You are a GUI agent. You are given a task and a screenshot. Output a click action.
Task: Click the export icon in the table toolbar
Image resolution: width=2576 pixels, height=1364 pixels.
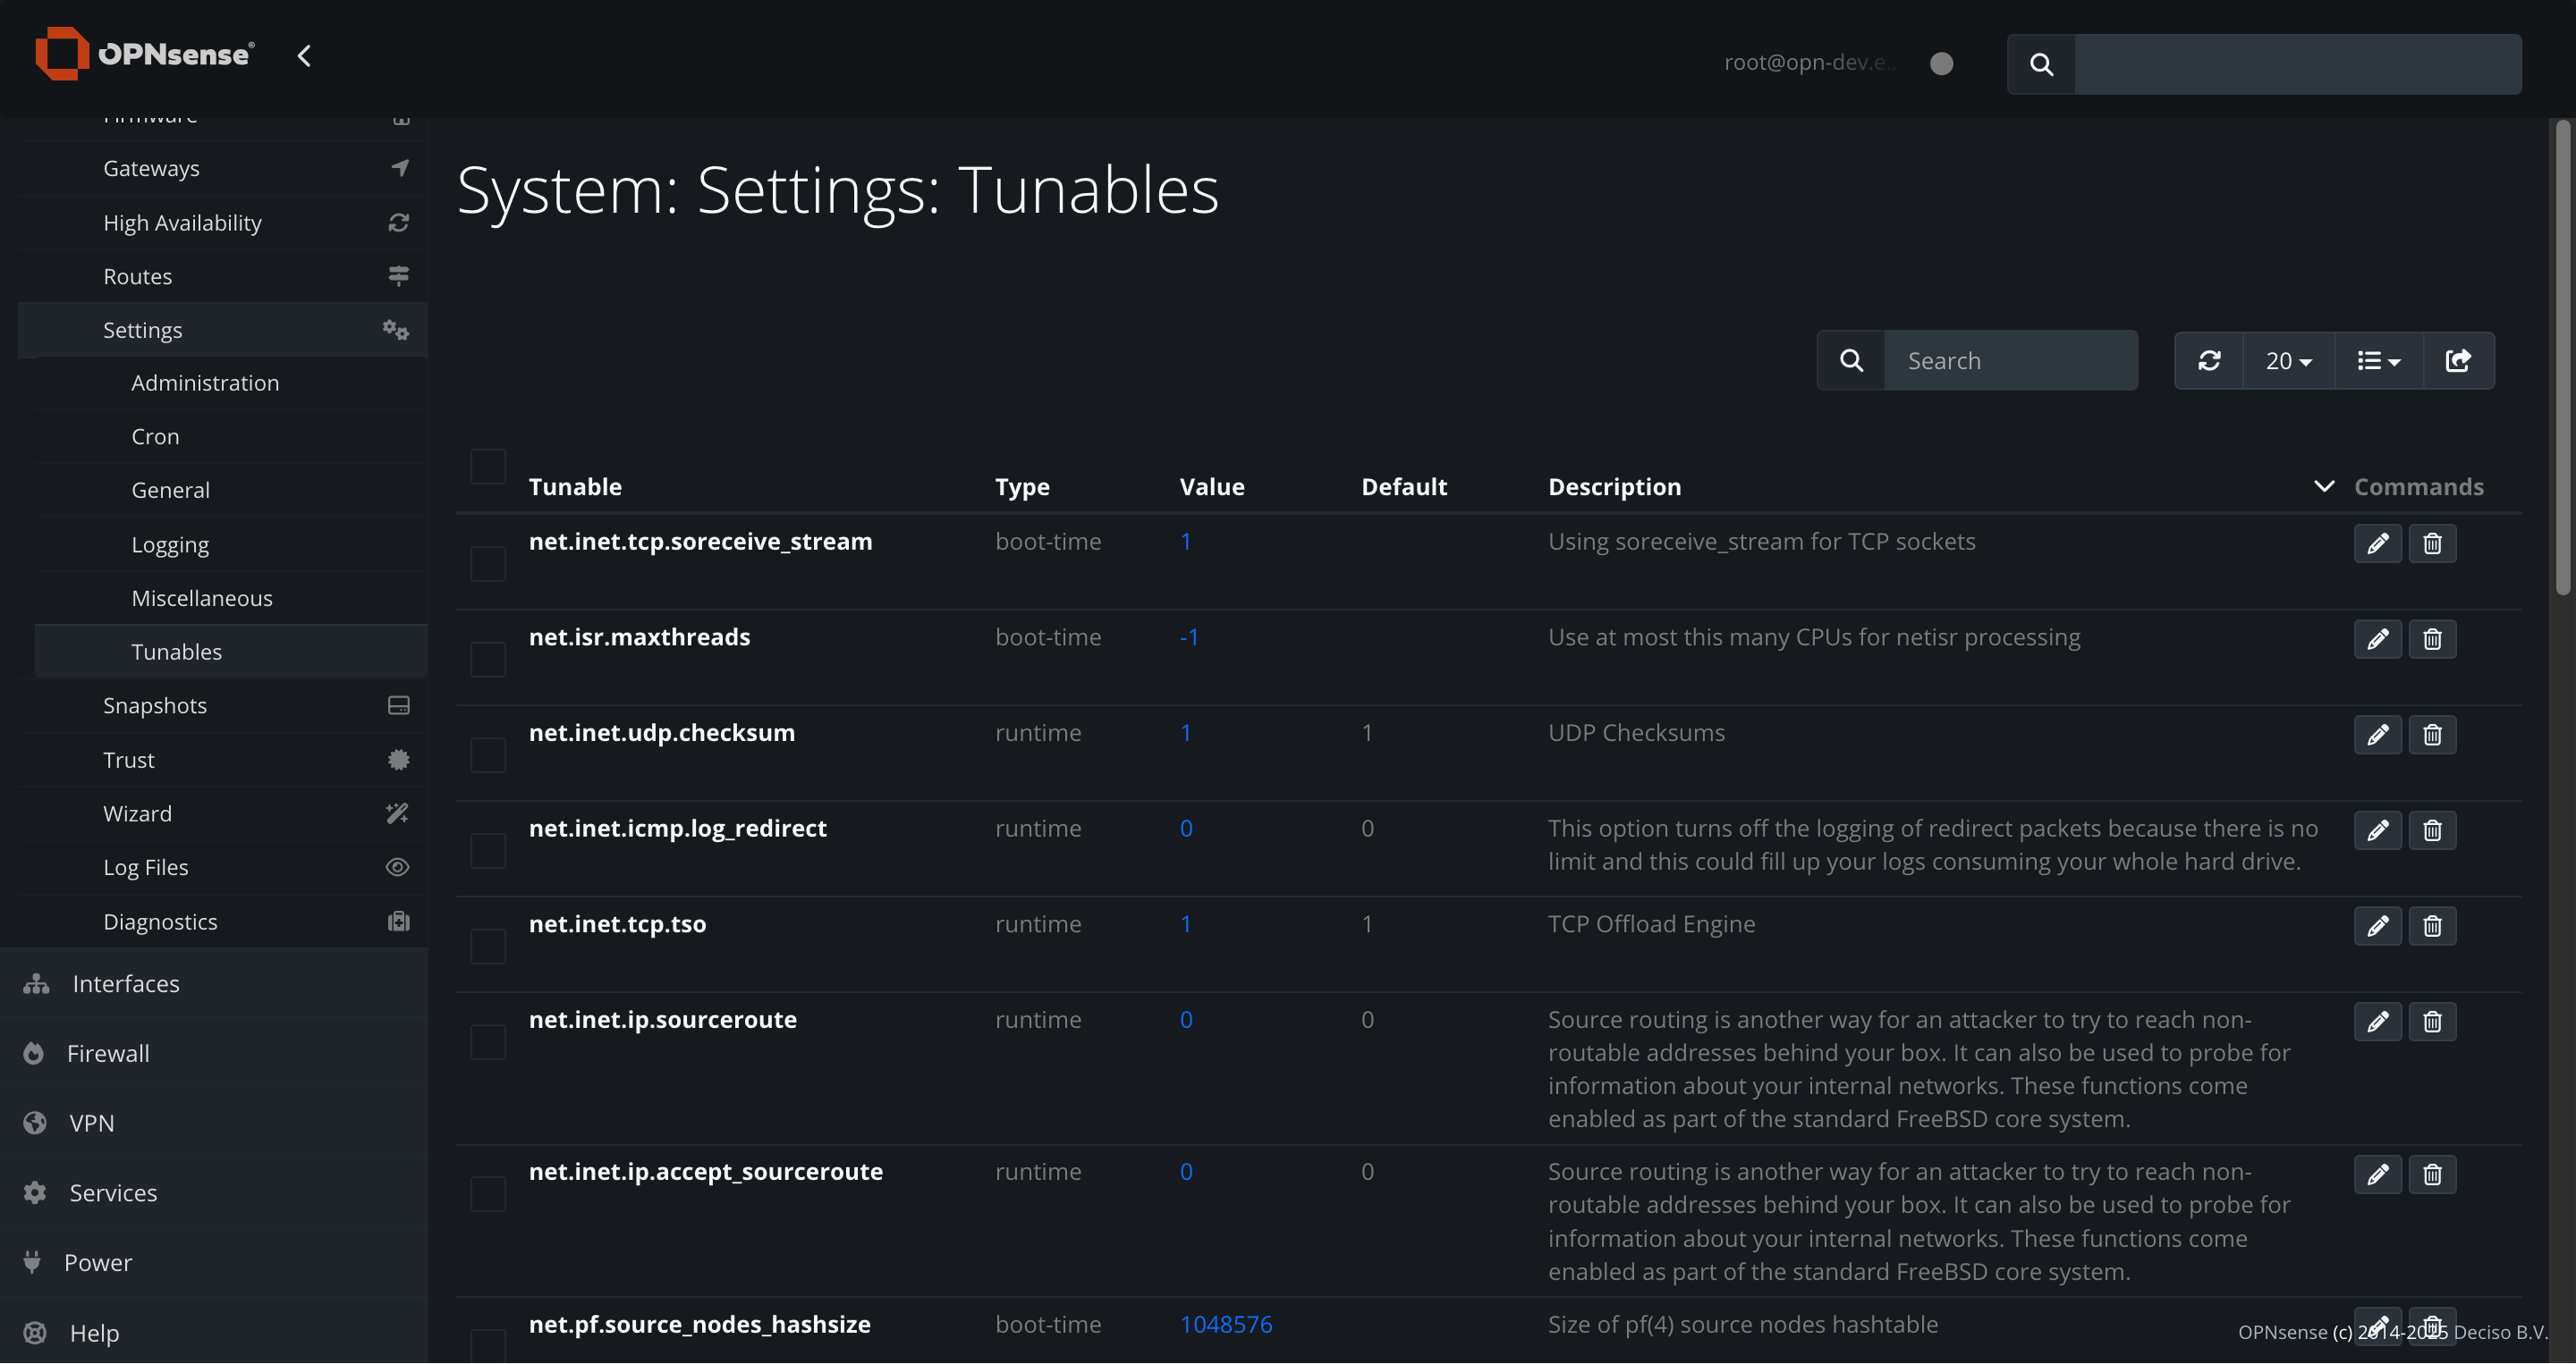[x=2458, y=361]
